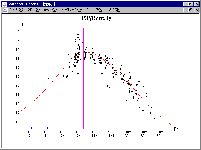Open the データベース(D) menu

71,10
